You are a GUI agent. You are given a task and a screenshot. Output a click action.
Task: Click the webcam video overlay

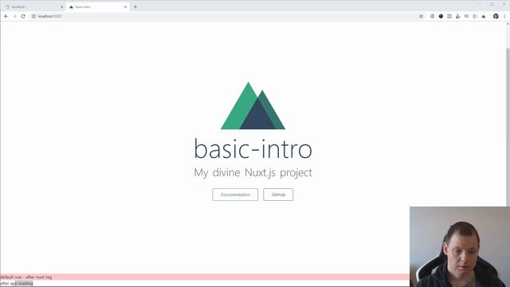click(460, 246)
